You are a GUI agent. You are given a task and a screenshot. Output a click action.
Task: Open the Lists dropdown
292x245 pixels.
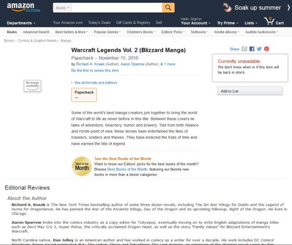pyautogui.click(x=251, y=23)
